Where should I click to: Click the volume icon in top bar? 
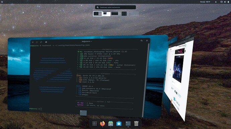225,2
